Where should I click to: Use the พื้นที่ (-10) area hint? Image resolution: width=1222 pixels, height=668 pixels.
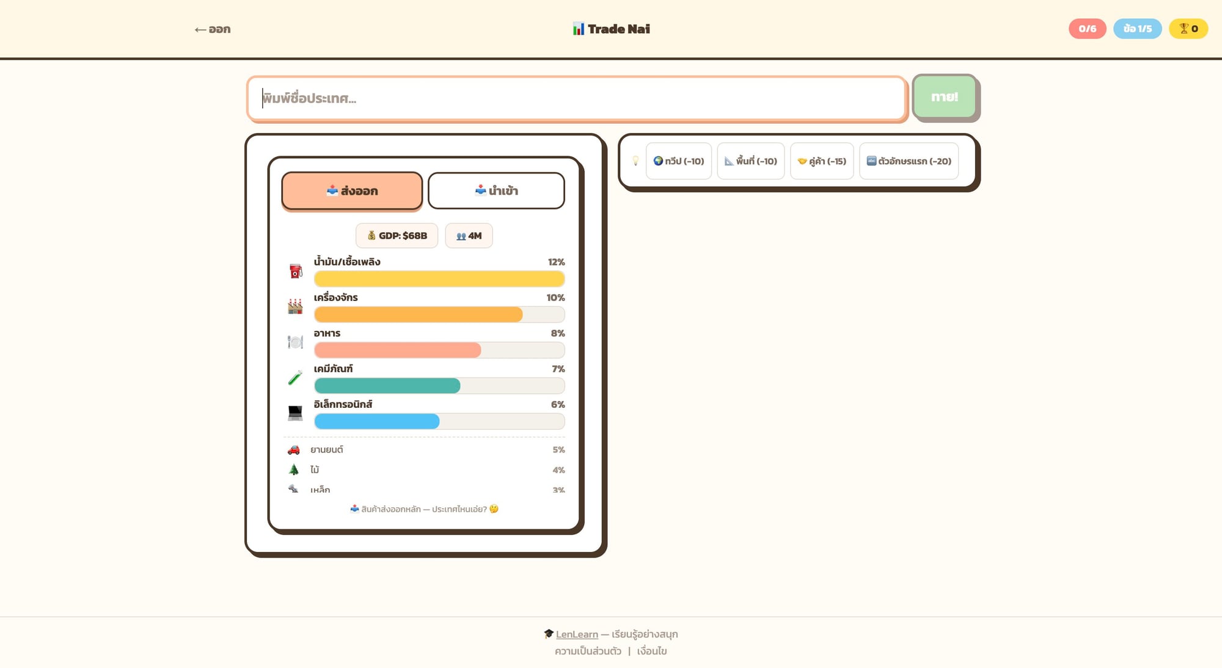click(750, 161)
